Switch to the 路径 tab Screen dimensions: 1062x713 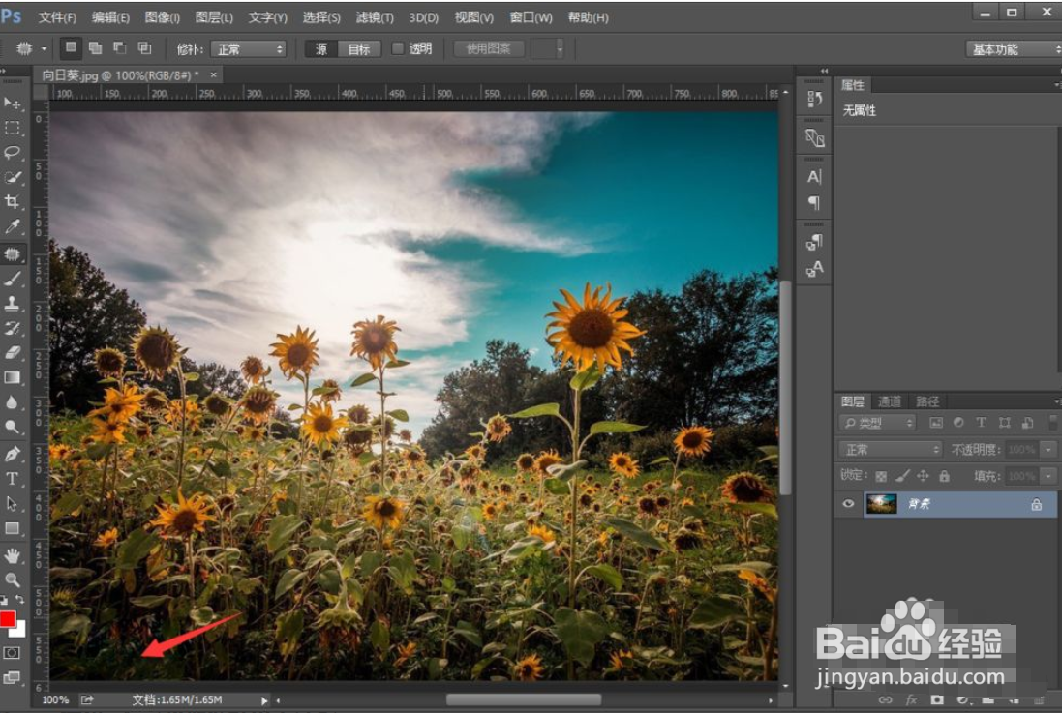pos(927,401)
